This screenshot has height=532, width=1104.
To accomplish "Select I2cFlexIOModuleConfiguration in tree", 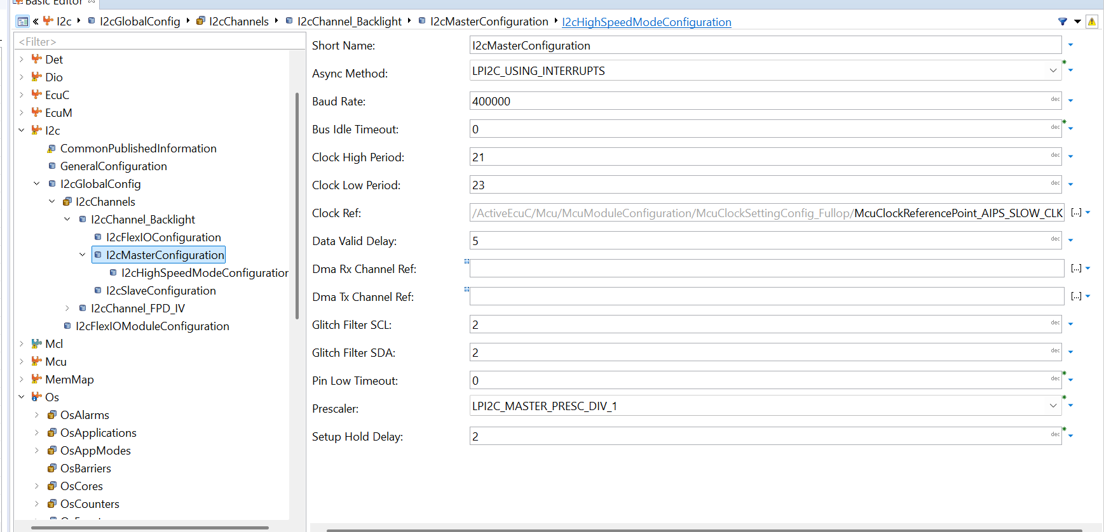I will 153,326.
